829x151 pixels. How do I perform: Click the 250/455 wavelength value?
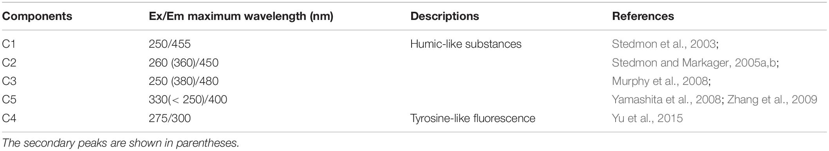170,44
